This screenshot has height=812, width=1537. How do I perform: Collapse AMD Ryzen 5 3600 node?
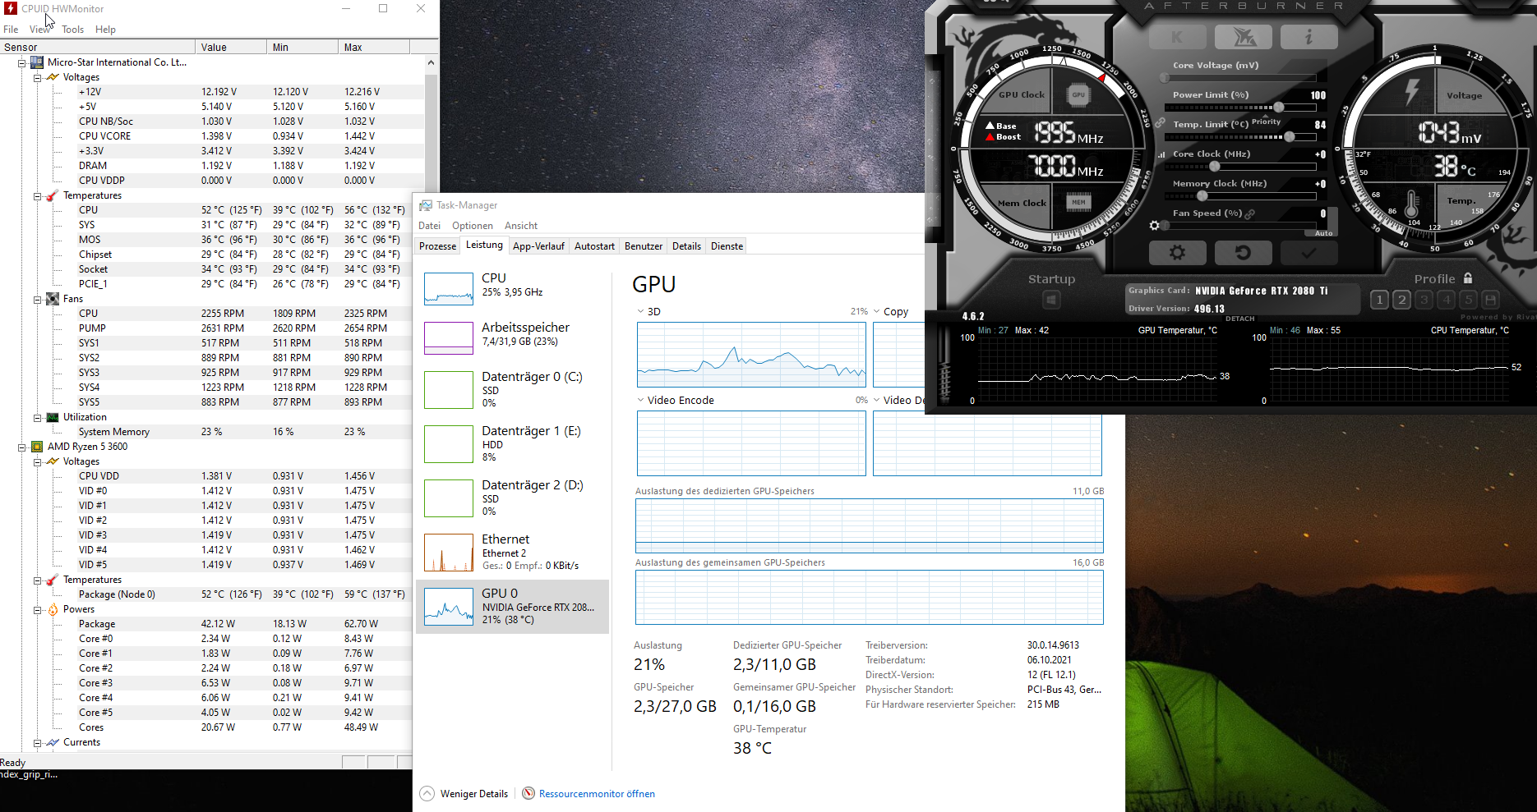click(22, 447)
